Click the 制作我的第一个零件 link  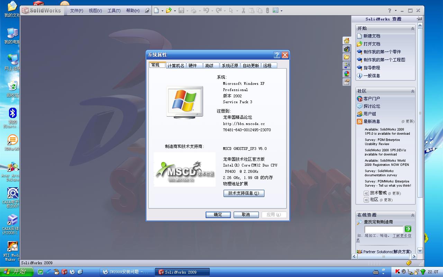[x=382, y=52]
